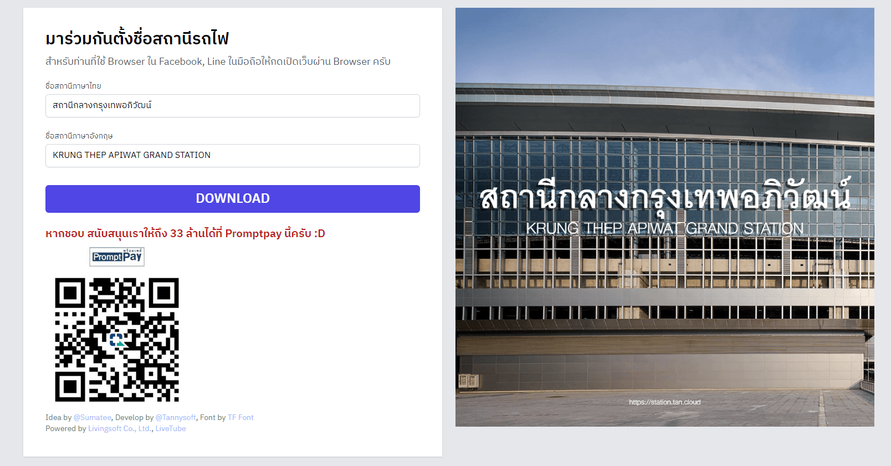The height and width of the screenshot is (466, 891).
Task: Click the red Promptpay support message
Action: [185, 233]
